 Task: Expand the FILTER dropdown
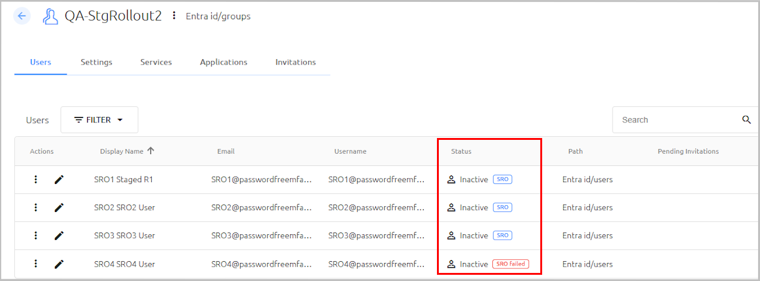point(99,120)
